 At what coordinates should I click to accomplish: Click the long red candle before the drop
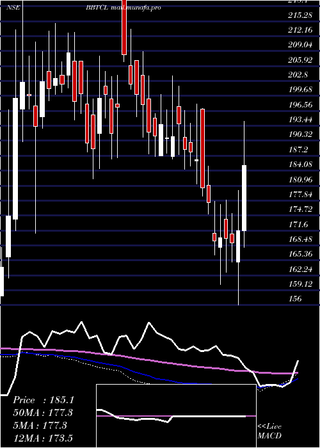[x=203, y=148]
